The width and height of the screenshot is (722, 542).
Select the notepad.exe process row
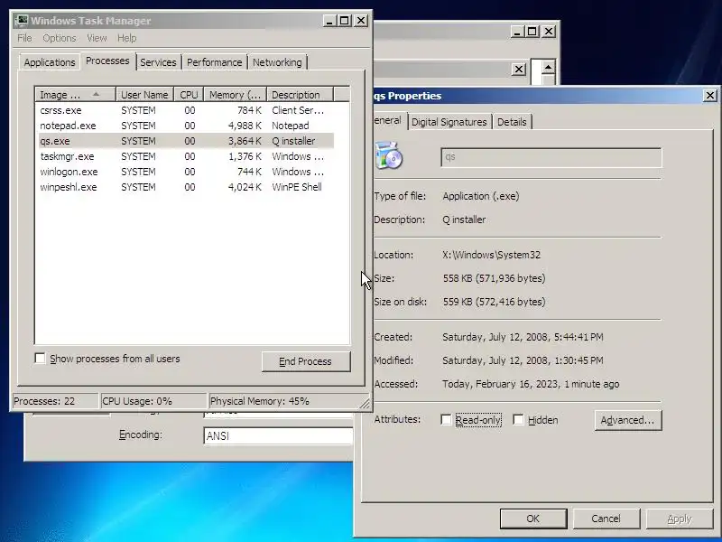186,126
